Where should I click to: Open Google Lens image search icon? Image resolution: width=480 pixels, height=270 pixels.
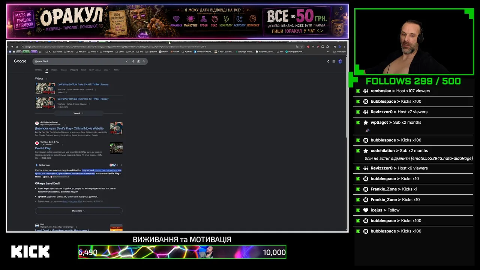138,61
